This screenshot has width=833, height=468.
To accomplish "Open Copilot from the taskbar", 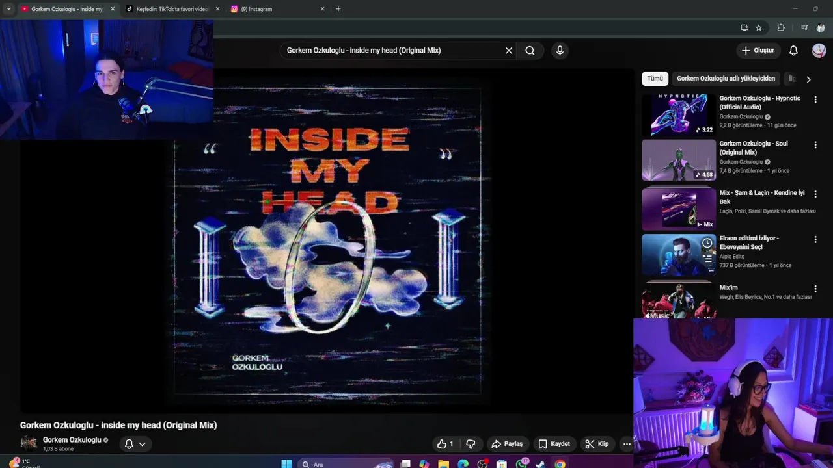I will click(x=424, y=464).
